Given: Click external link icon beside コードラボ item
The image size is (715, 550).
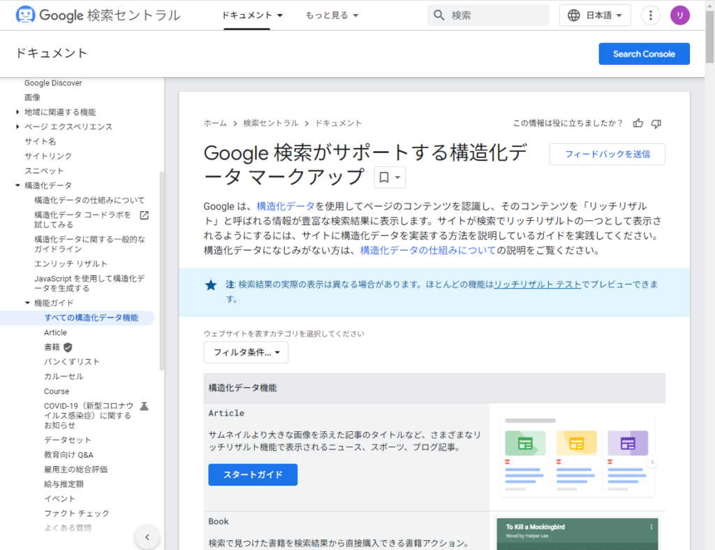Looking at the screenshot, I should [144, 215].
